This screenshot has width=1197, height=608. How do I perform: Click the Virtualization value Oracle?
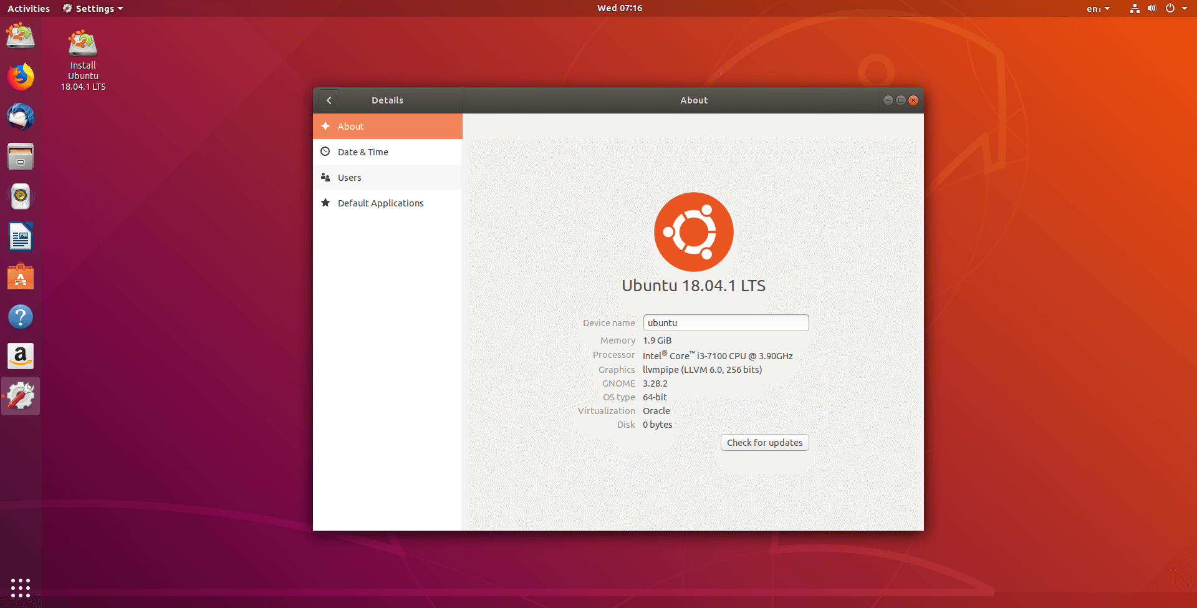pyautogui.click(x=656, y=411)
